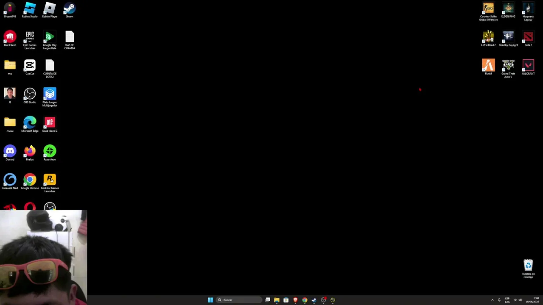
Task: Select the Plato Juegos Multijugador icon
Action: coord(50,97)
